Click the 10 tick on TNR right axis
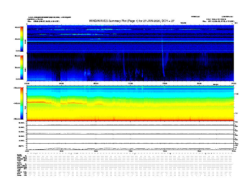The width and height of the screenshot is (252, 194). point(236,113)
